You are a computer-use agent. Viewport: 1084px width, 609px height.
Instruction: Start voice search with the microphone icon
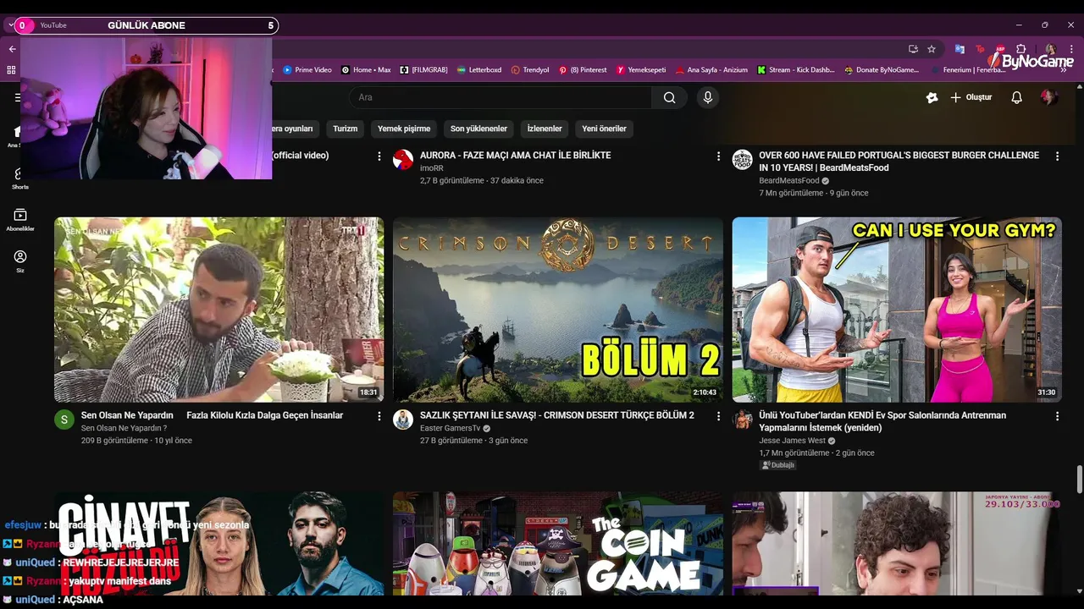[x=708, y=97]
